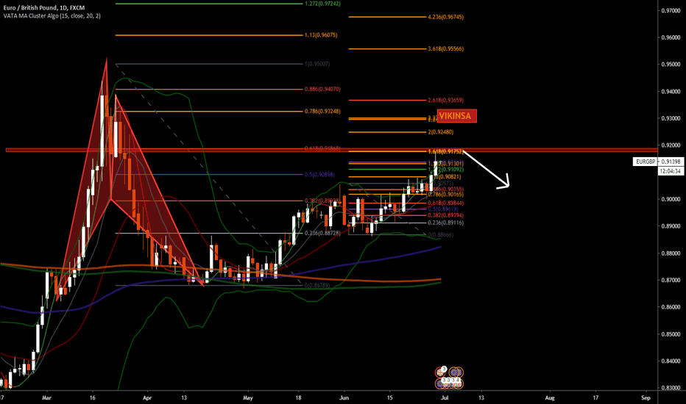The height and width of the screenshot is (404, 686).
Task: Click the Mar date on time axis
Action: (x=46, y=398)
